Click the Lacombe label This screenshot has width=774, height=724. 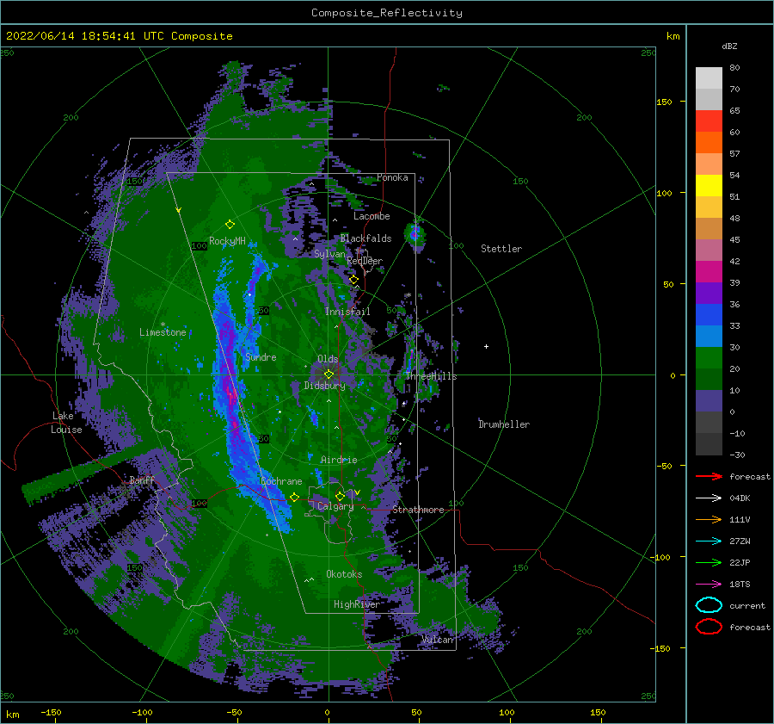click(x=372, y=216)
